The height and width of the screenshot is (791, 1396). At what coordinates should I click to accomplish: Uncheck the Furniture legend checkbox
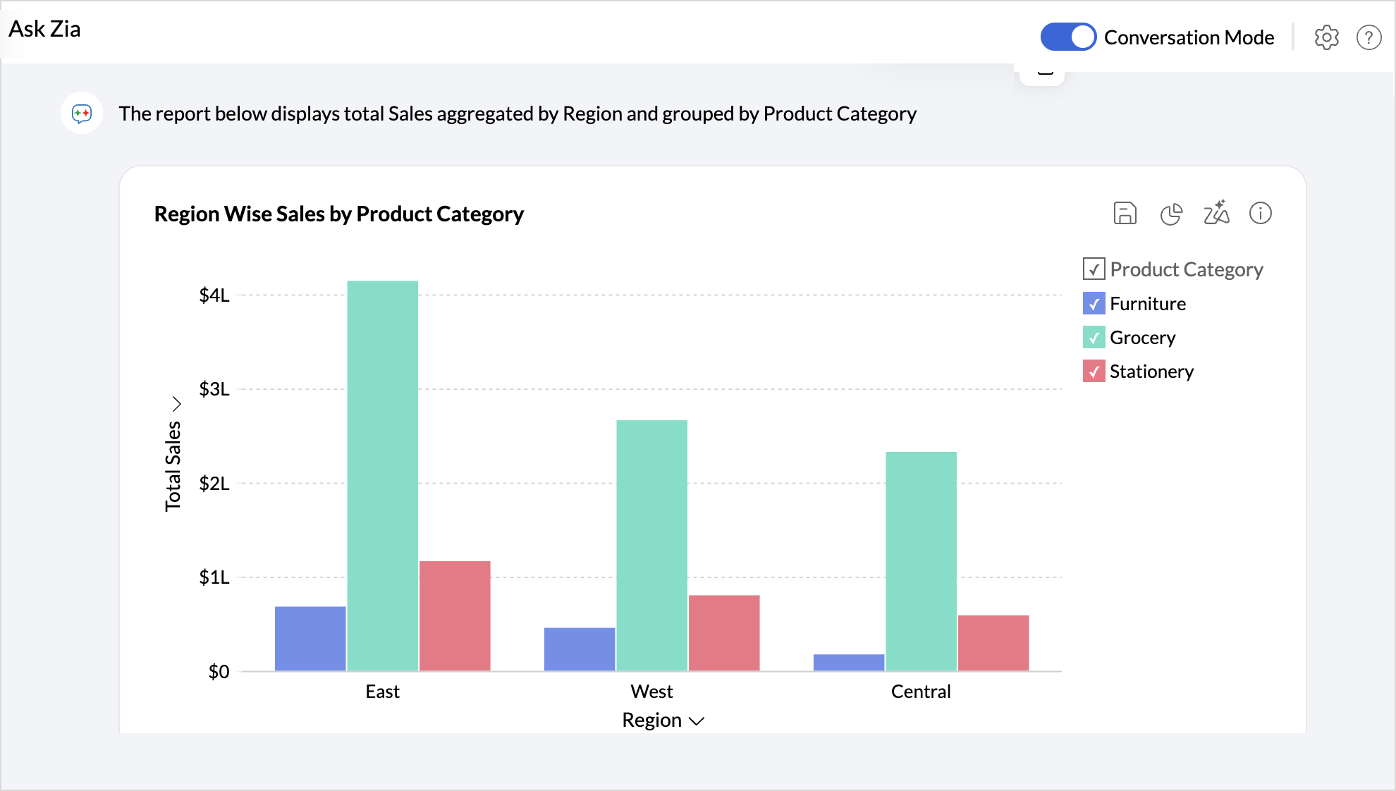coord(1094,304)
